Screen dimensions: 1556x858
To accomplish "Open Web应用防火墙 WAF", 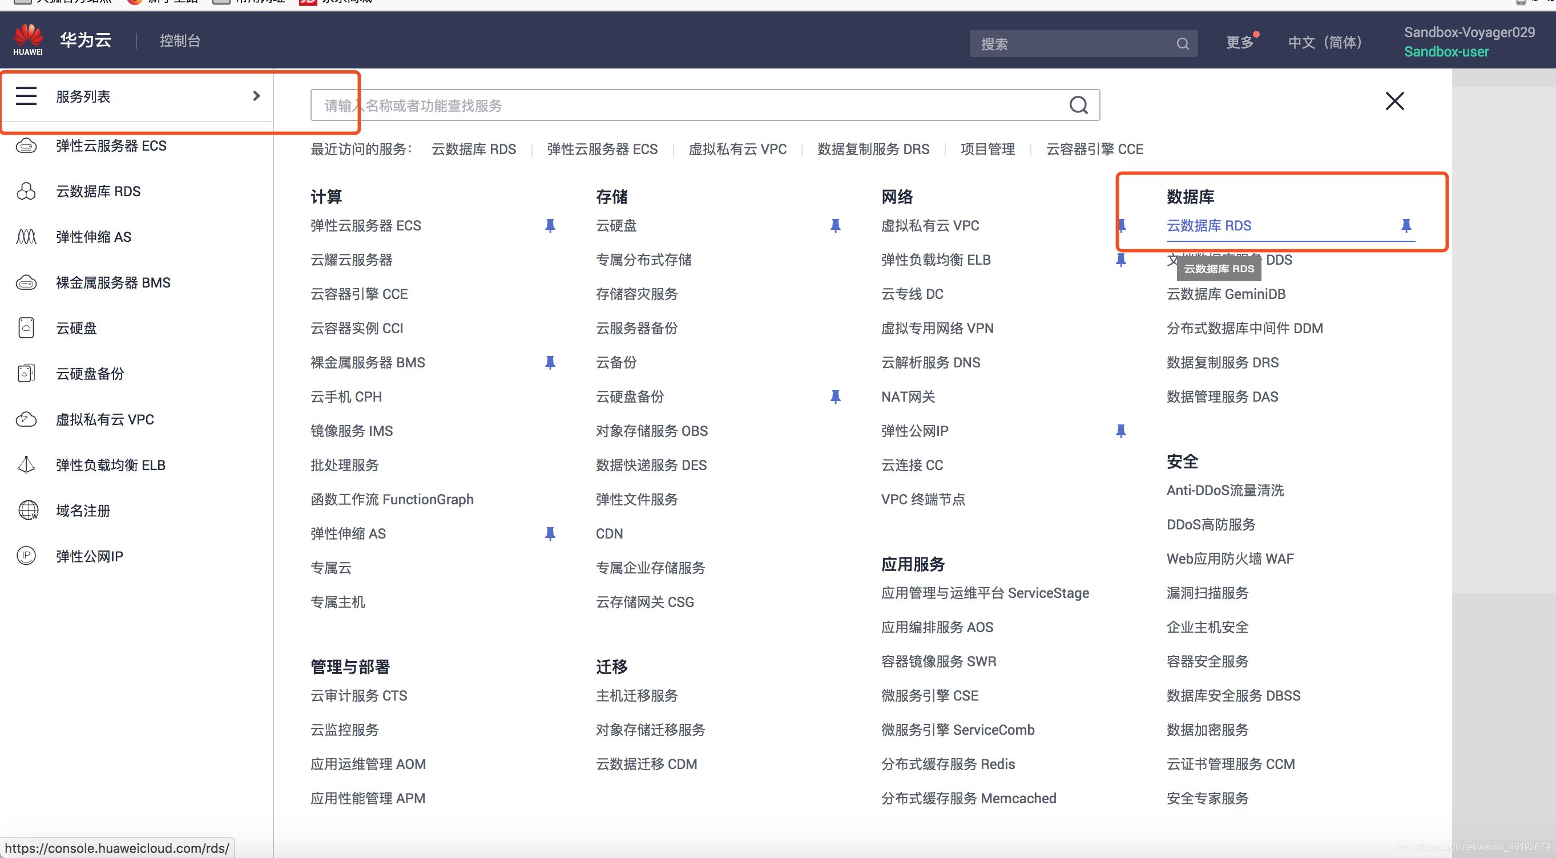I will [x=1230, y=558].
